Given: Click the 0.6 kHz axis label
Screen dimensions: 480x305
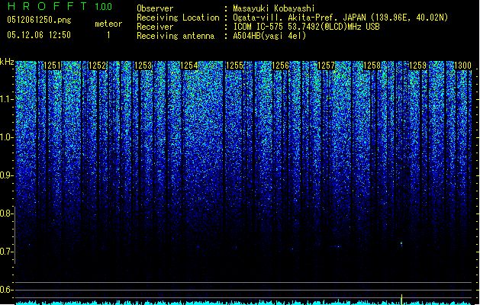Looking at the screenshot, I should pyautogui.click(x=6, y=290).
